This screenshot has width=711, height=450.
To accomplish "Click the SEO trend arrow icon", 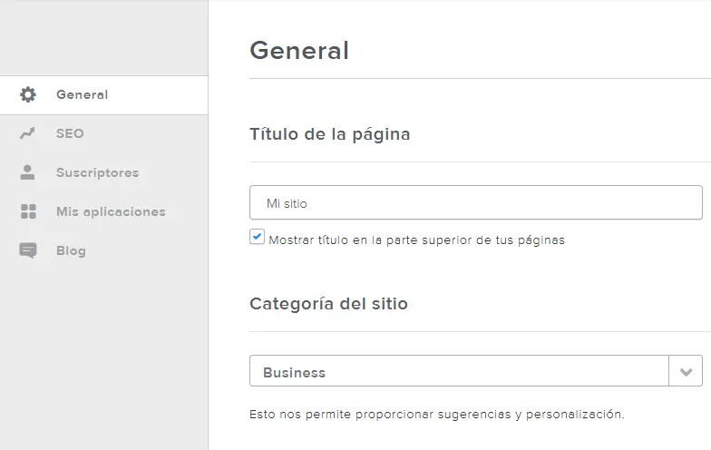I will tap(28, 133).
